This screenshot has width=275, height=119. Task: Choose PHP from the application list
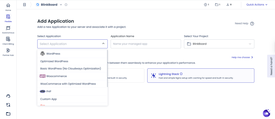[72, 91]
